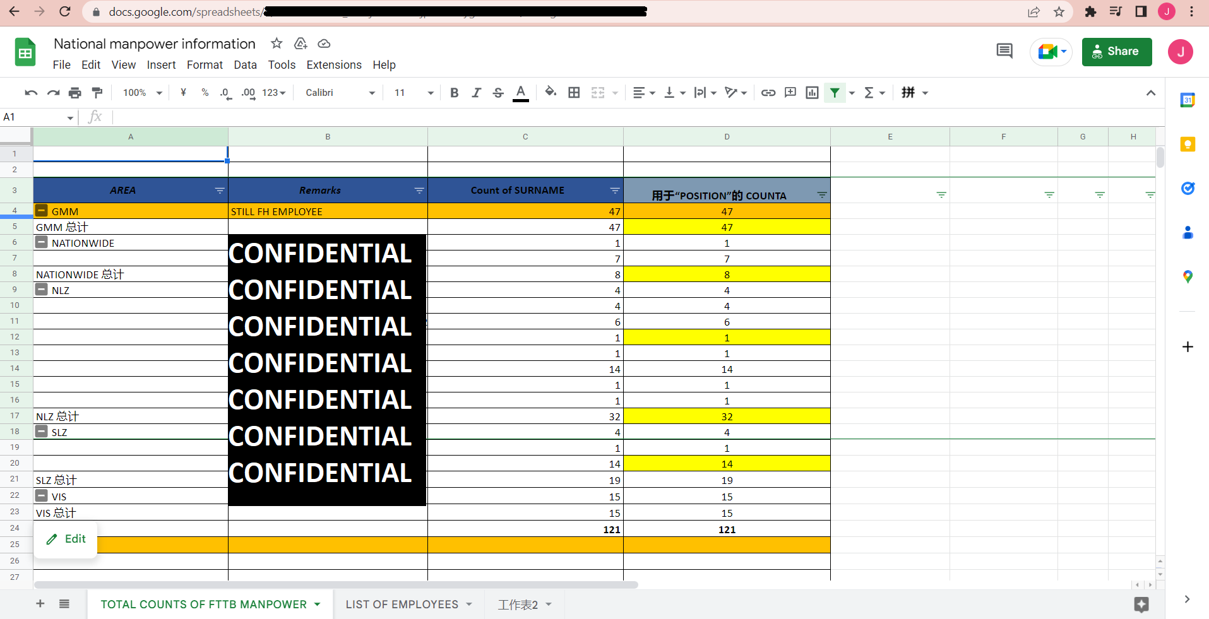The height and width of the screenshot is (619, 1209).
Task: Click the get add-ons plus icon
Action: tap(1188, 347)
